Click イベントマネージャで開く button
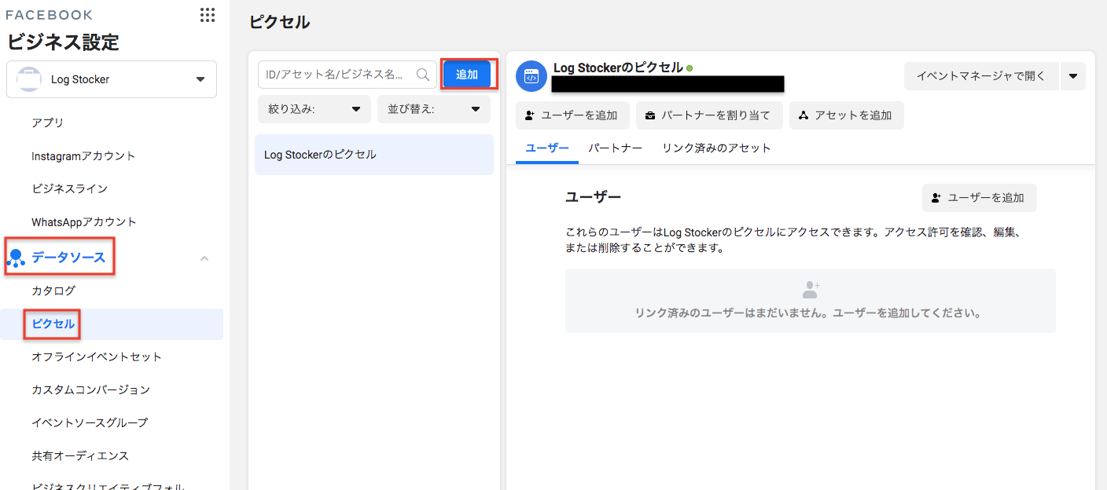 click(x=981, y=76)
